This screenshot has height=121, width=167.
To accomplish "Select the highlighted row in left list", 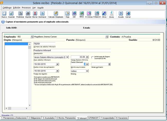I will pyautogui.click(x=16, y=44).
